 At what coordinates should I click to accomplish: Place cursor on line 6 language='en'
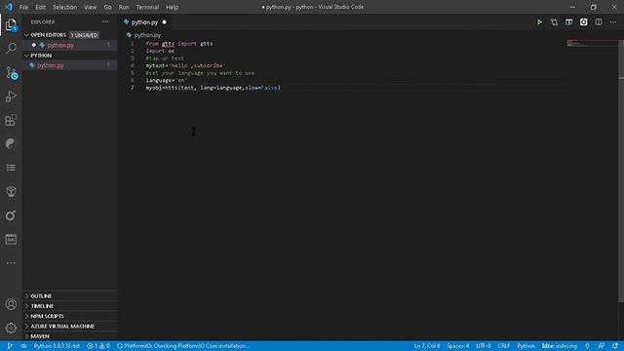166,80
